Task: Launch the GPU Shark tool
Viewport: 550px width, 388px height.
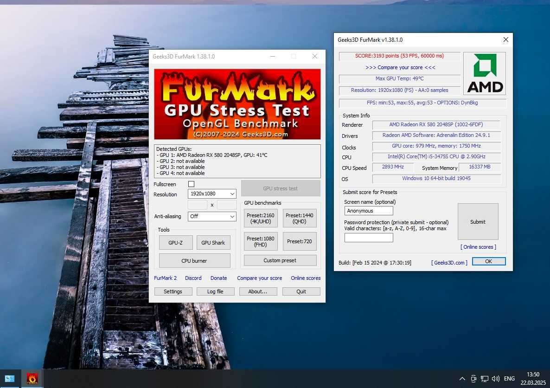Action: [x=213, y=243]
